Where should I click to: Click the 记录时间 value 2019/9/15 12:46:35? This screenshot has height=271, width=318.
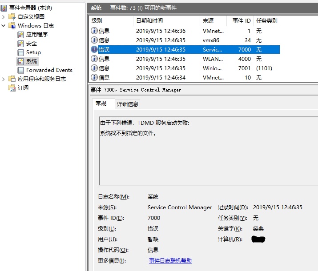[x=278, y=207]
